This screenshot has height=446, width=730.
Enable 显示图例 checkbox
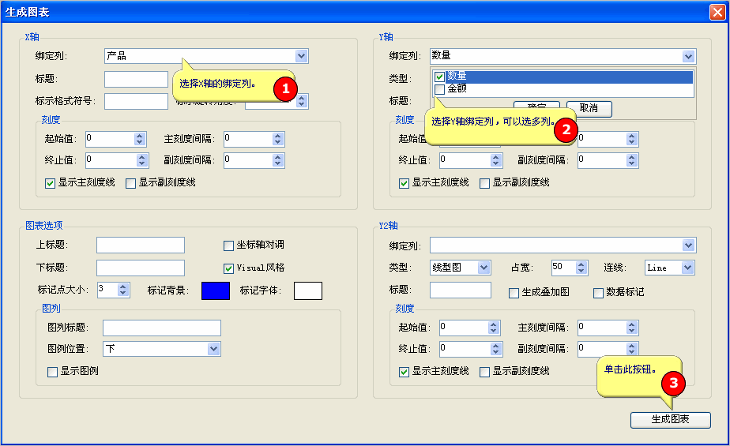[53, 371]
